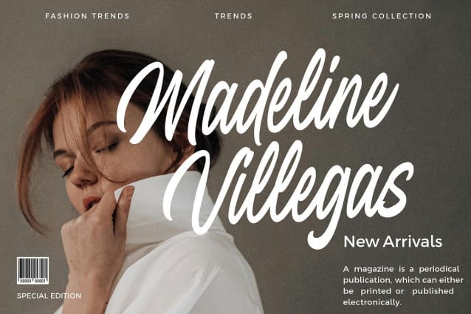
Task: Click the barcode number digits
Action: point(32,281)
